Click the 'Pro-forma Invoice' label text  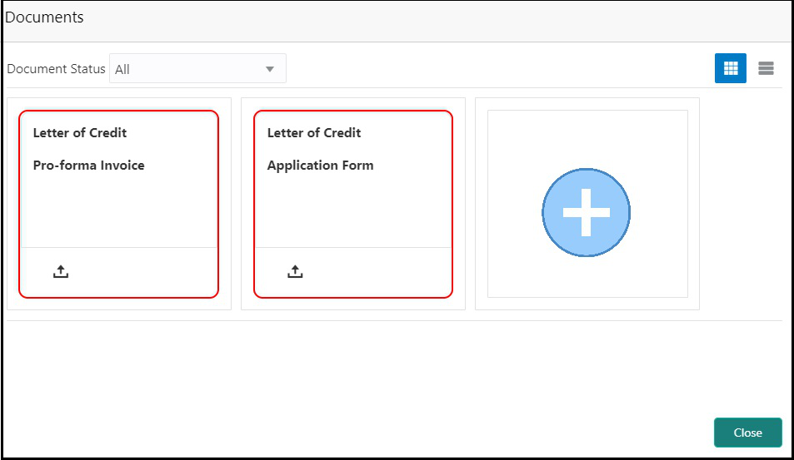click(88, 166)
